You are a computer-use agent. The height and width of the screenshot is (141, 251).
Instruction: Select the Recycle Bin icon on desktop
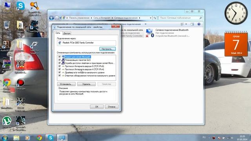(7, 26)
